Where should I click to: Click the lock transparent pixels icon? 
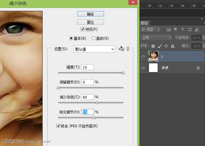pyautogui.click(x=153, y=46)
